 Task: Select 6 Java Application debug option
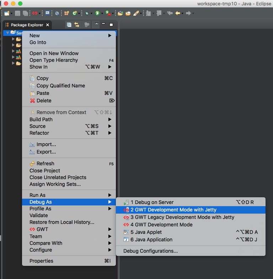(x=191, y=240)
